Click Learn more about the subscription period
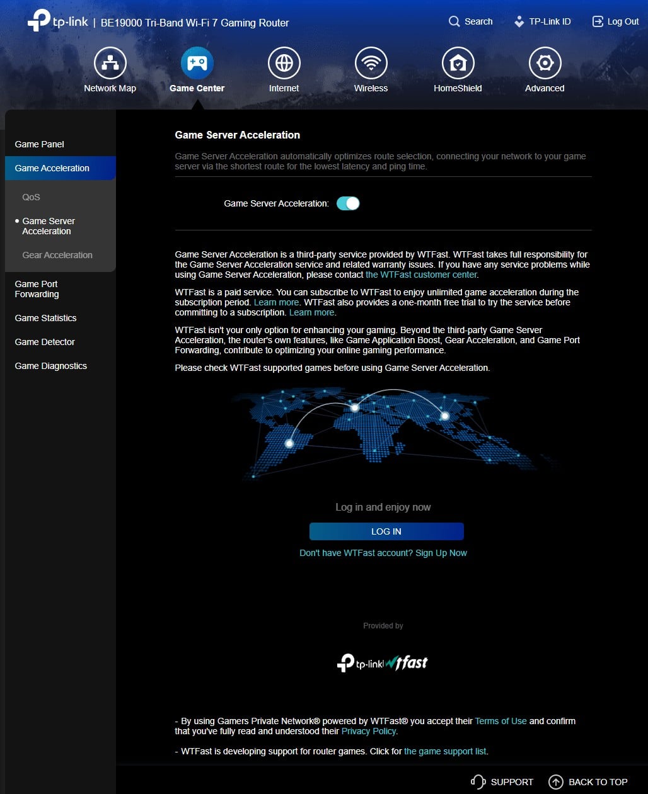This screenshot has width=648, height=794. 276,302
